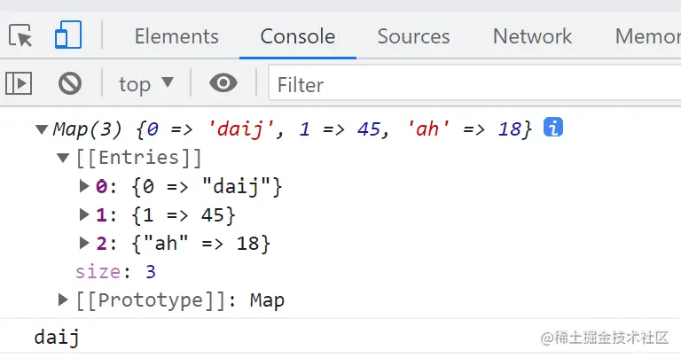
Task: Expand entry 1 with value 45
Action: click(x=85, y=215)
